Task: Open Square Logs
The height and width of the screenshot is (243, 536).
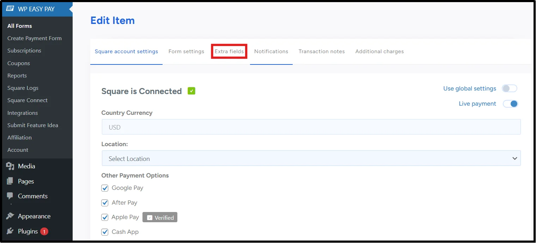Action: point(23,88)
